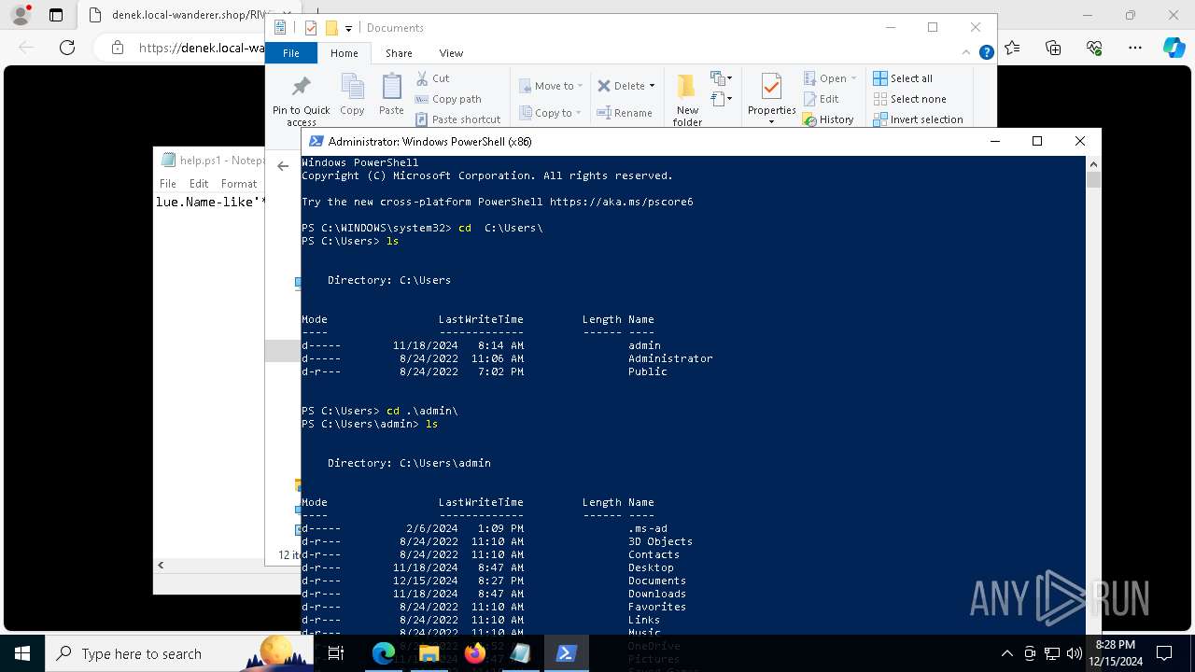Show hidden system tray icons
This screenshot has height=672, width=1195.
tap(1006, 653)
